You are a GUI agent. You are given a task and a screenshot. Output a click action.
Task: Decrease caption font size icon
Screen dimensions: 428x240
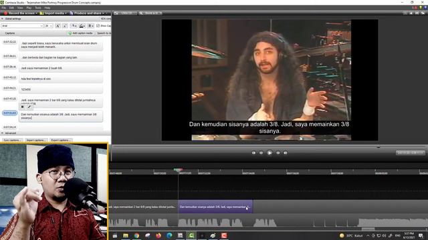(x=65, y=26)
